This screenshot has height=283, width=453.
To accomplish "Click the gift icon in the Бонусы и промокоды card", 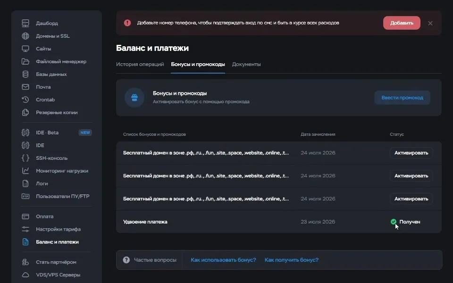I will [x=134, y=98].
